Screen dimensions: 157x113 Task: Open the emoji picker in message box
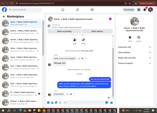pos(106,103)
